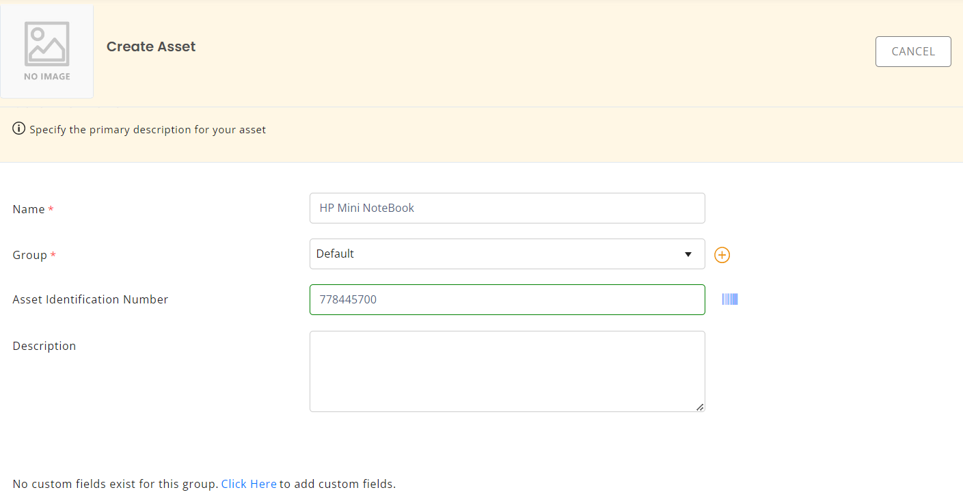Click the Group dropdown arrow
The image size is (963, 503).
click(x=688, y=254)
